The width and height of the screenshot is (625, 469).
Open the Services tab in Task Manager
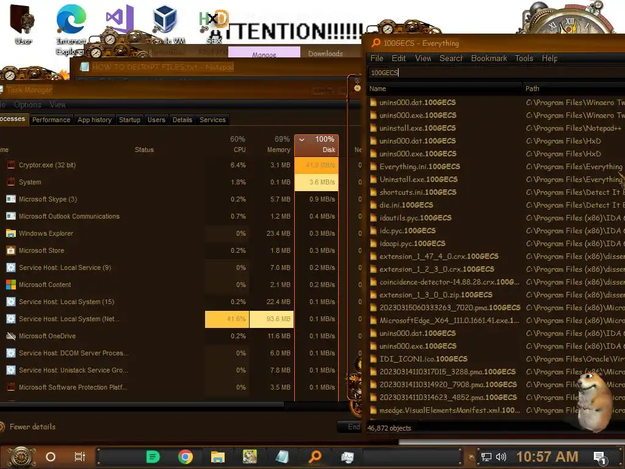point(212,120)
